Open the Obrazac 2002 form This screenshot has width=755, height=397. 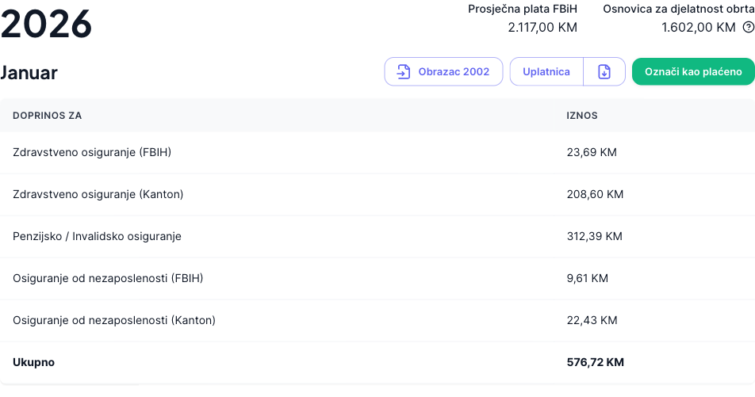coord(444,71)
